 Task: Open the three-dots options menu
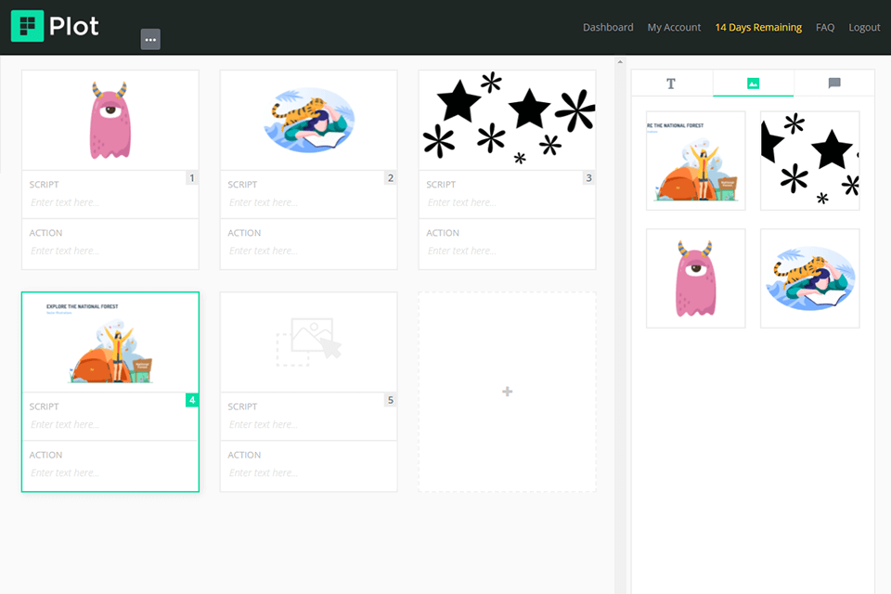150,39
